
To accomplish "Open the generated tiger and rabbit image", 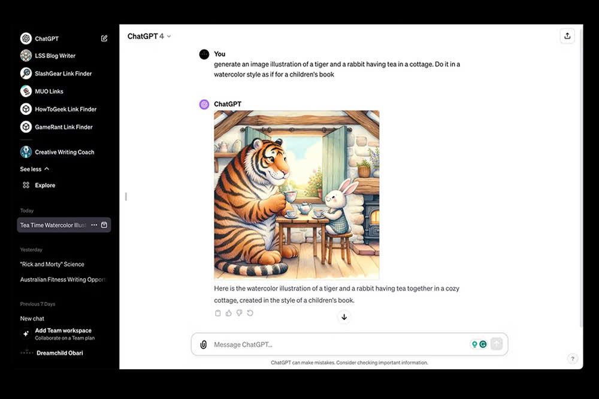I will [297, 195].
